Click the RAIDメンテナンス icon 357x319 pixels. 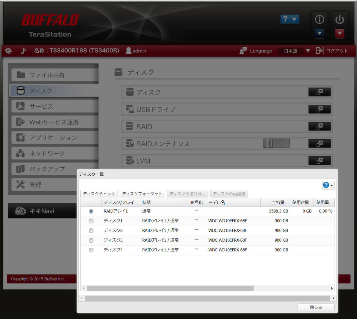130,144
